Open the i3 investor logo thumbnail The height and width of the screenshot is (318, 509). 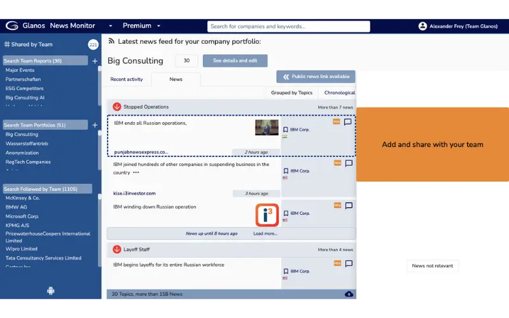coord(267,215)
